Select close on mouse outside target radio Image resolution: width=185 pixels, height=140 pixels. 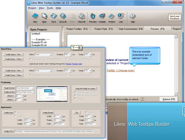31,75
